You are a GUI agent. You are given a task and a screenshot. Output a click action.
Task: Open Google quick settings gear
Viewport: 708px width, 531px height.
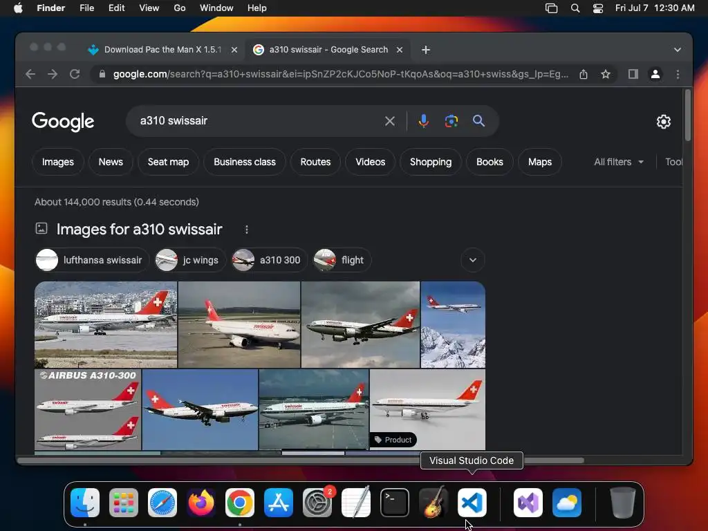pyautogui.click(x=663, y=122)
